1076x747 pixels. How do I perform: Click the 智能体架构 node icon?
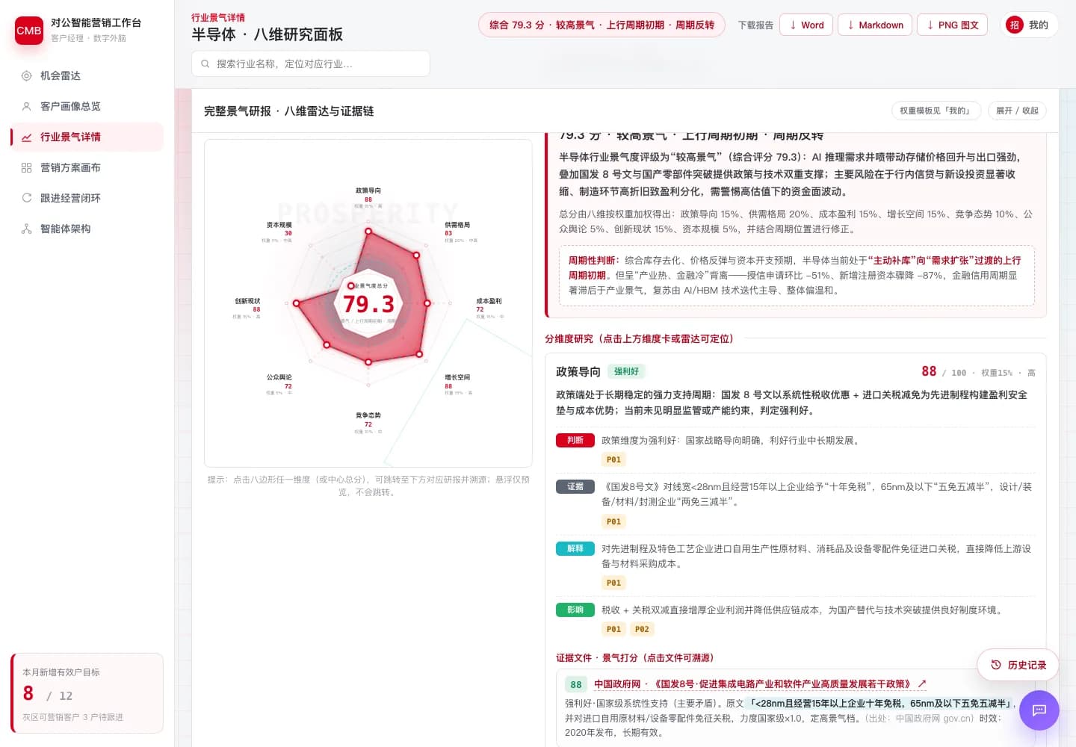(26, 229)
